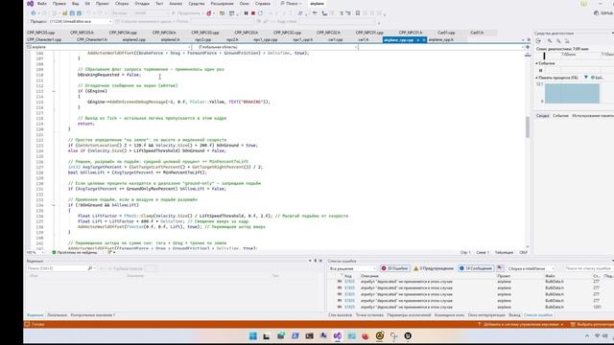
Task: Open the airplane project scope dropdown
Action: point(108,47)
